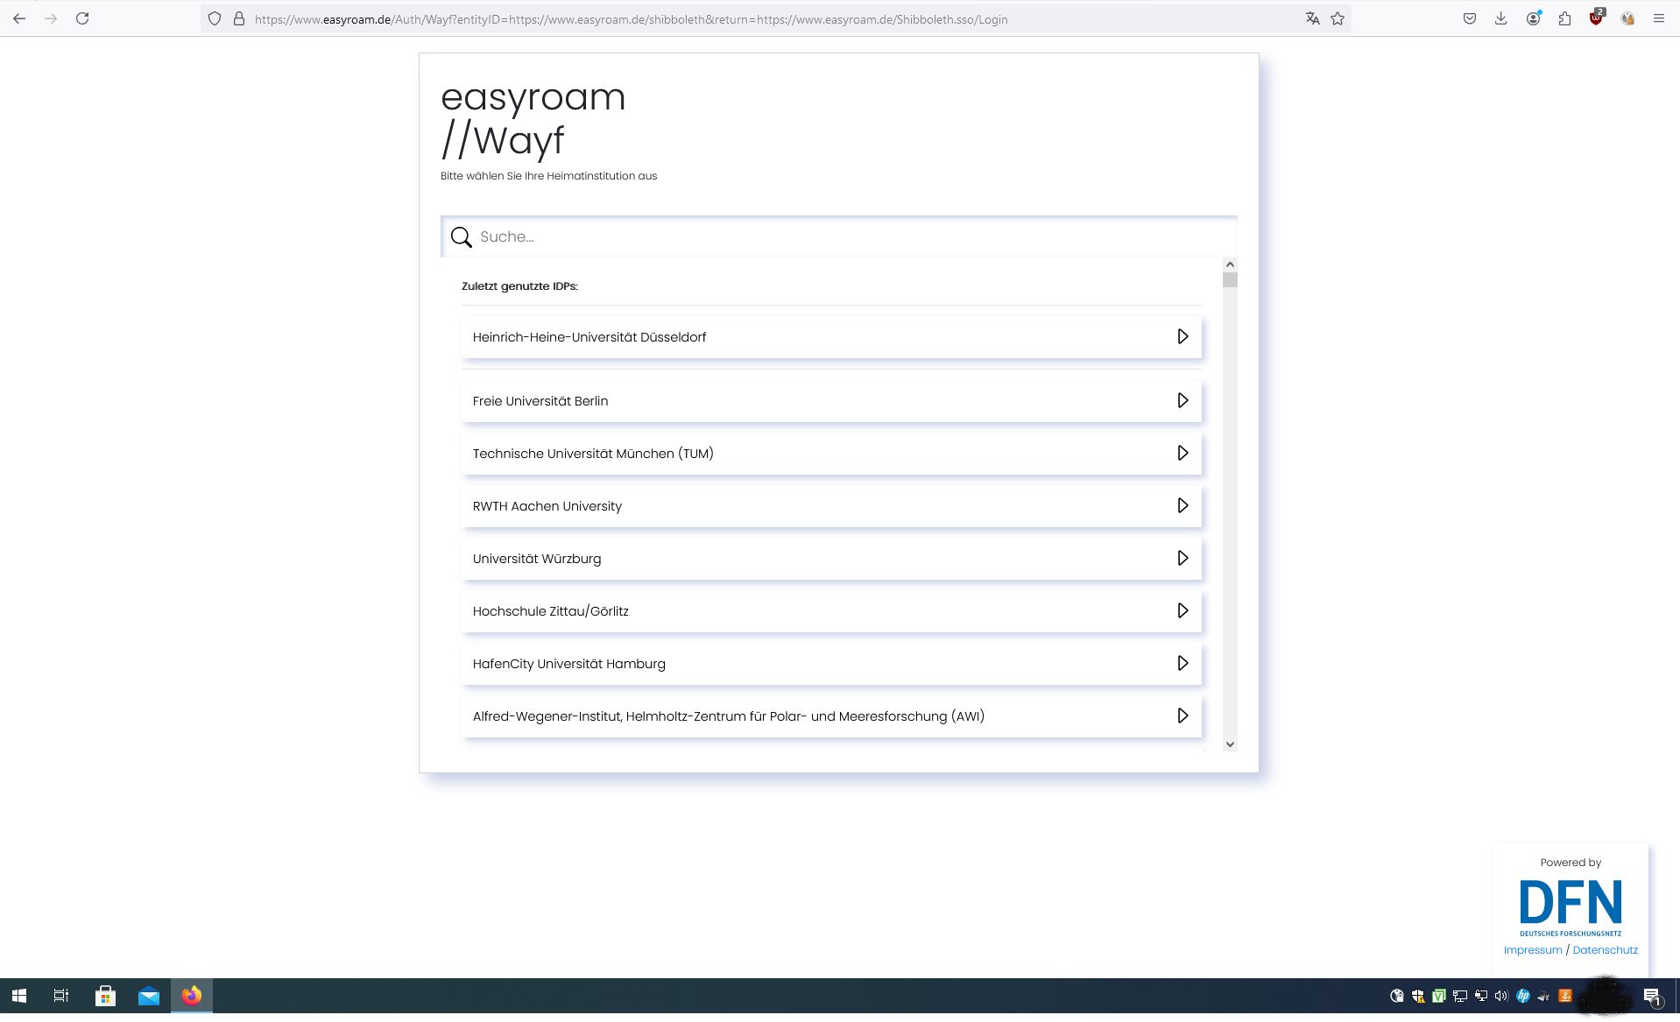
Task: Open the Firefox downloads panel
Action: click(x=1501, y=18)
